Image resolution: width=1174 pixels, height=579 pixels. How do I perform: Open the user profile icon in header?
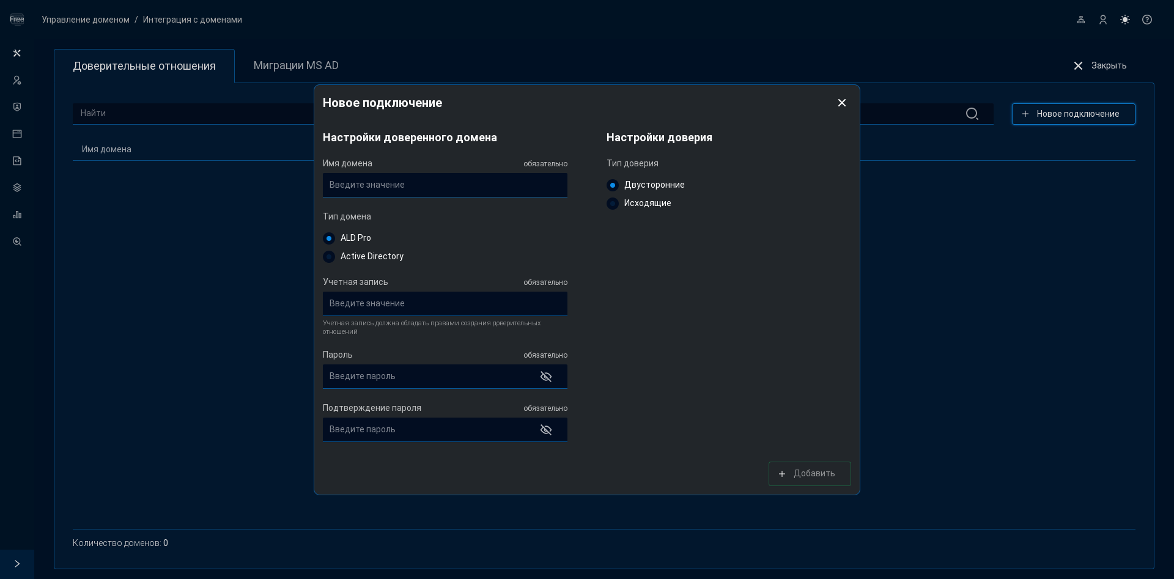(1103, 20)
